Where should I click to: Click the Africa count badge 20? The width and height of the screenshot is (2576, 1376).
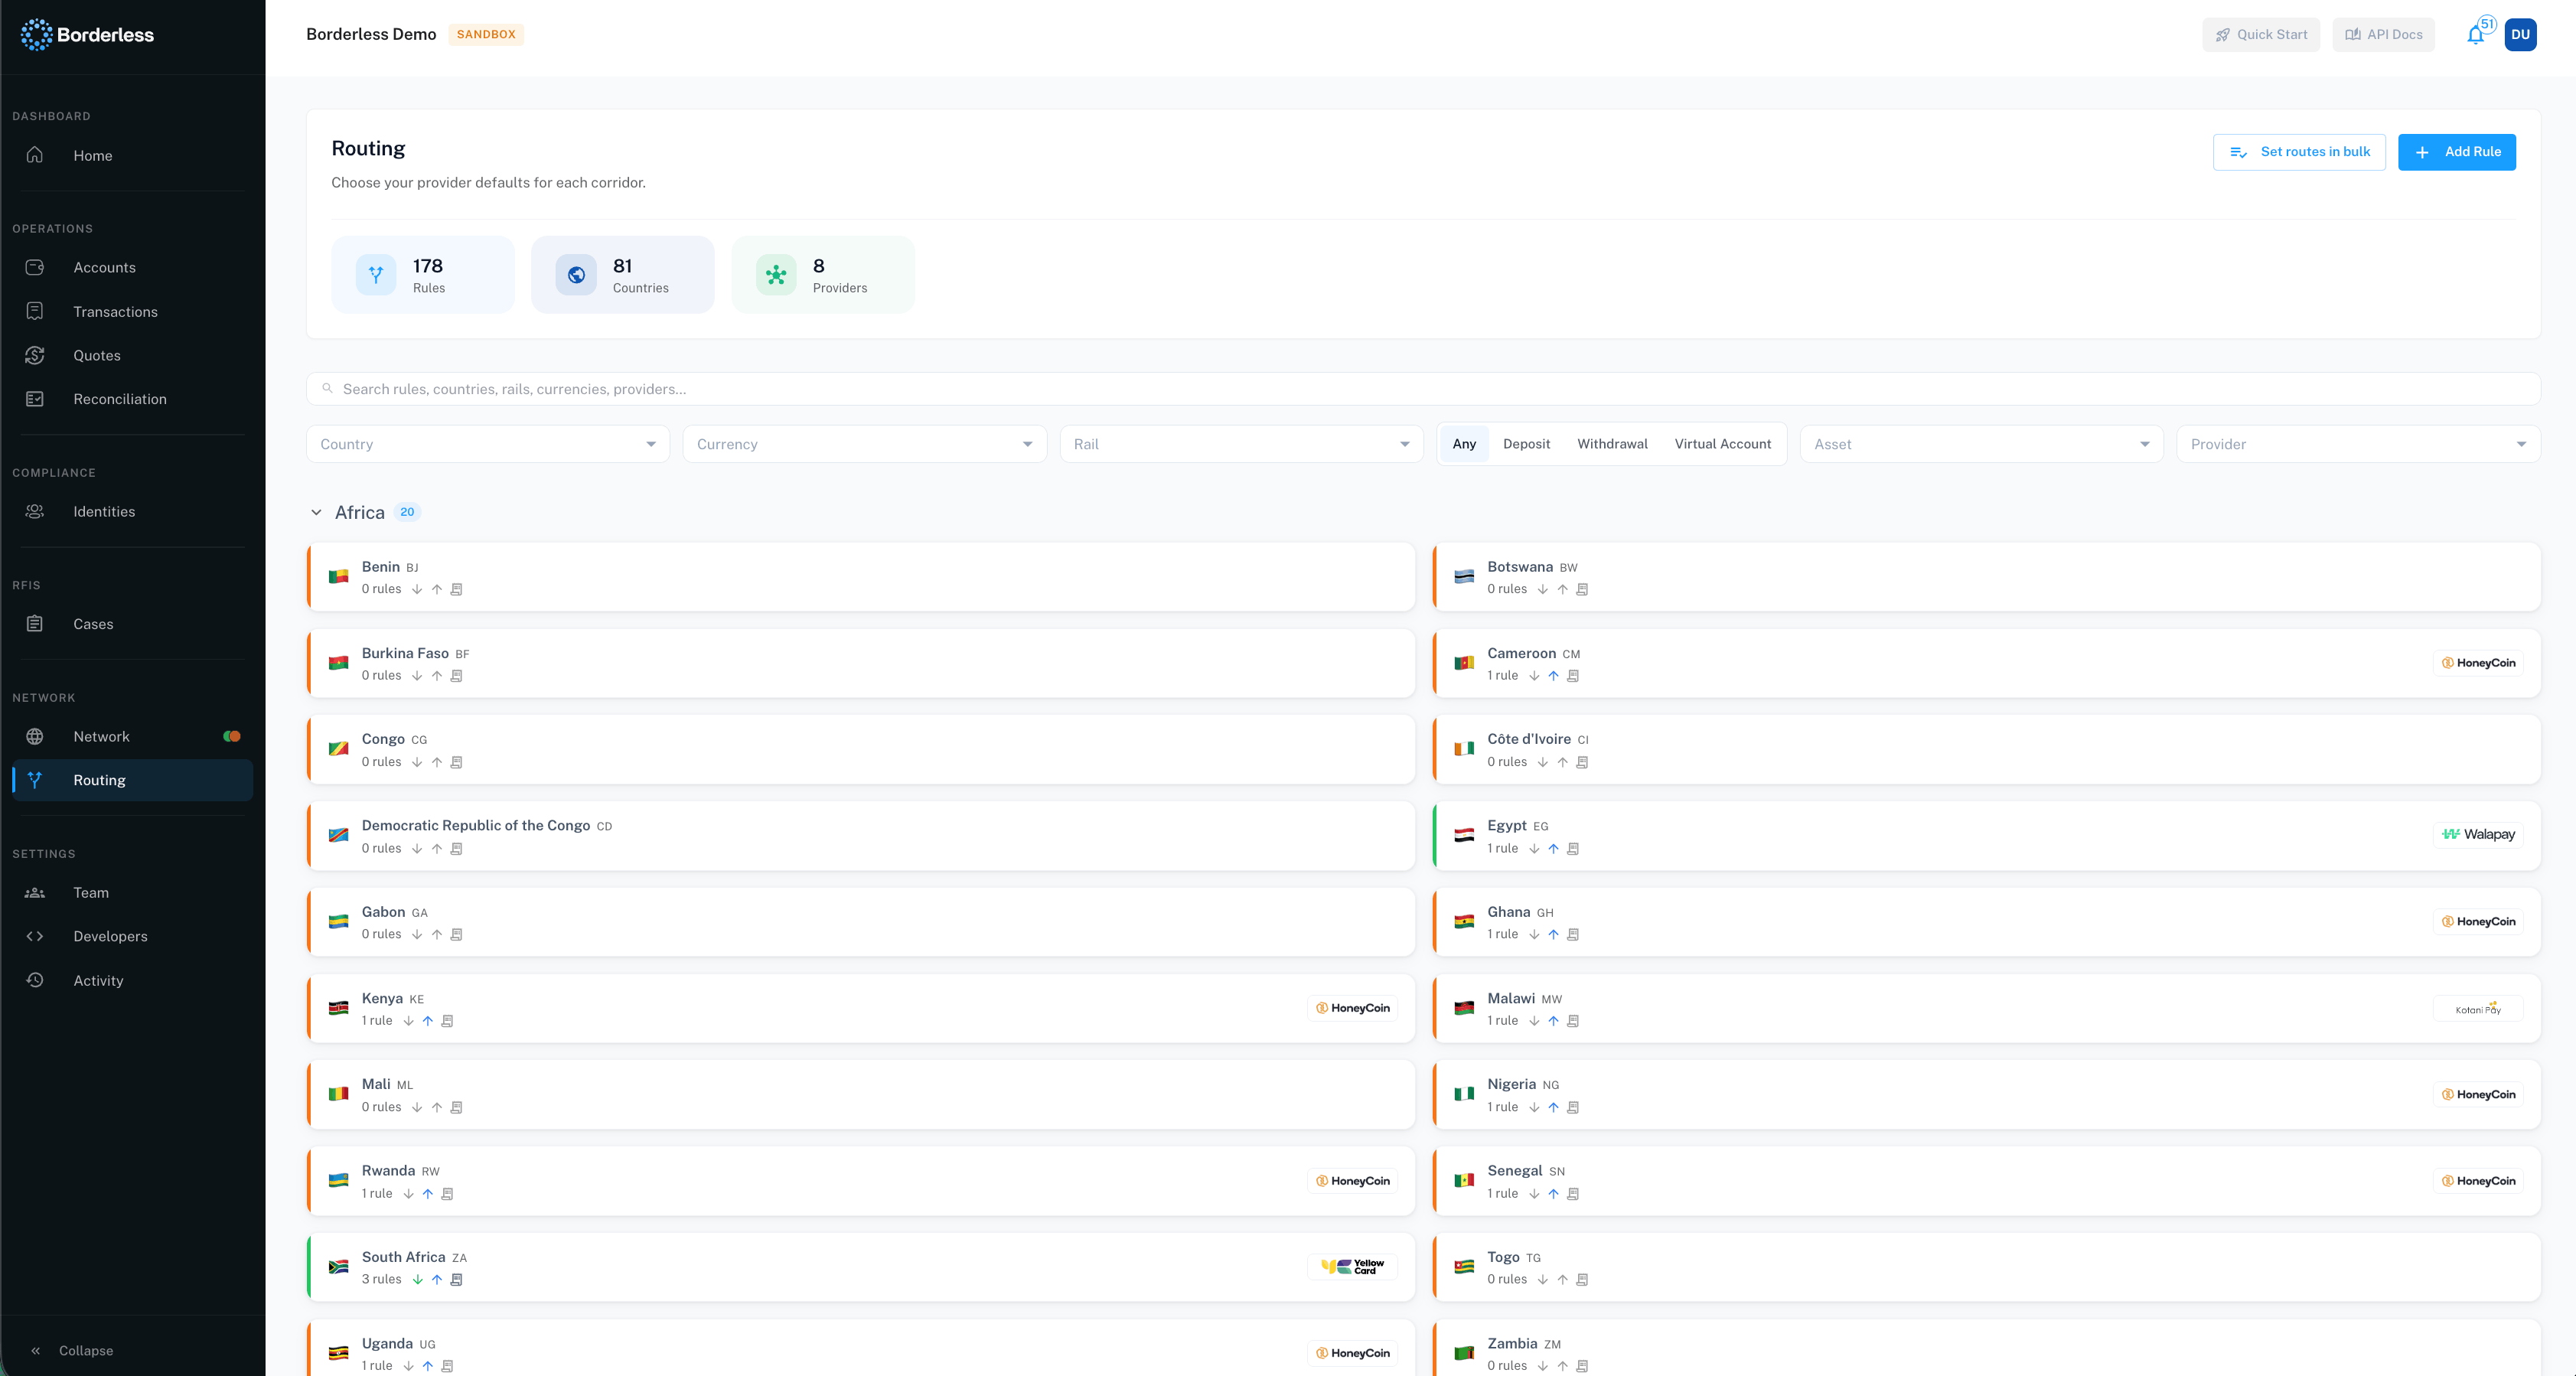407,513
